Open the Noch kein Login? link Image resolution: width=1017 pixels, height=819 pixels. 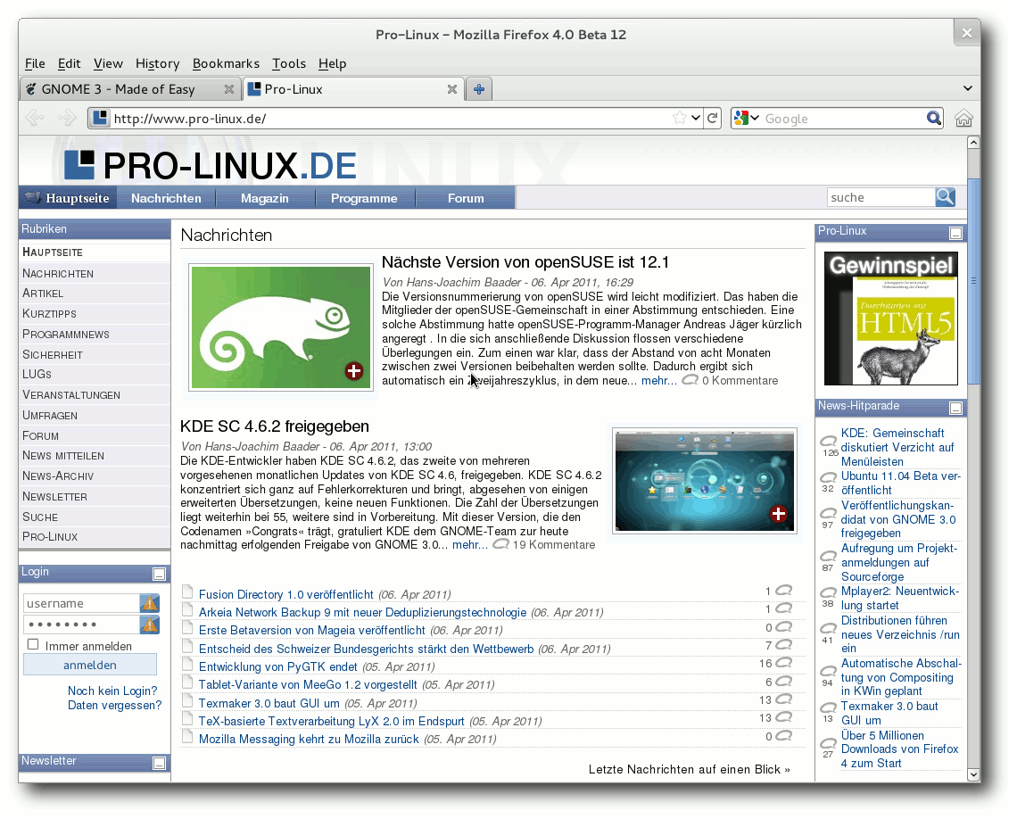[x=112, y=691]
